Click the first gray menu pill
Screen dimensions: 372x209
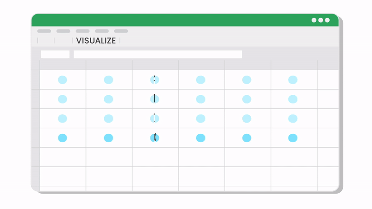point(44,31)
